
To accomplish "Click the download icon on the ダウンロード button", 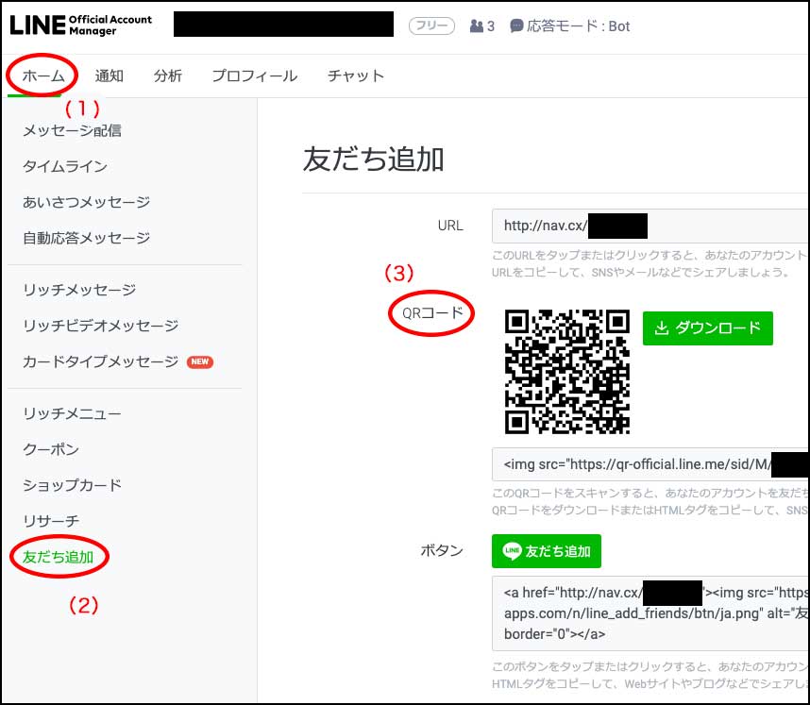I will coord(664,328).
